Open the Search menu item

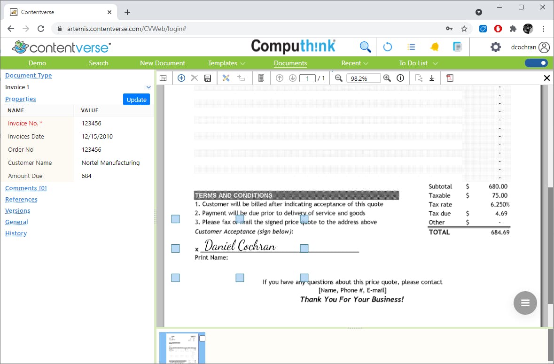pyautogui.click(x=99, y=63)
